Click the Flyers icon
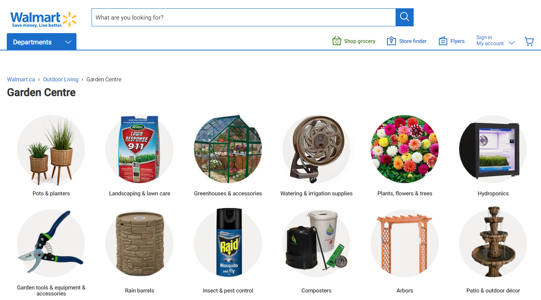541x300 pixels. click(443, 41)
